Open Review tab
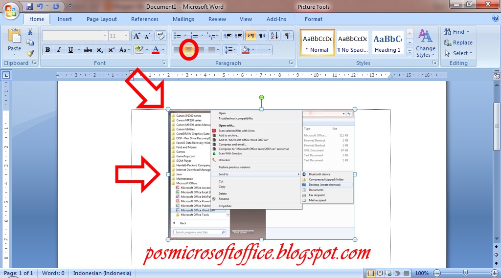The width and height of the screenshot is (501, 278). tap(217, 19)
